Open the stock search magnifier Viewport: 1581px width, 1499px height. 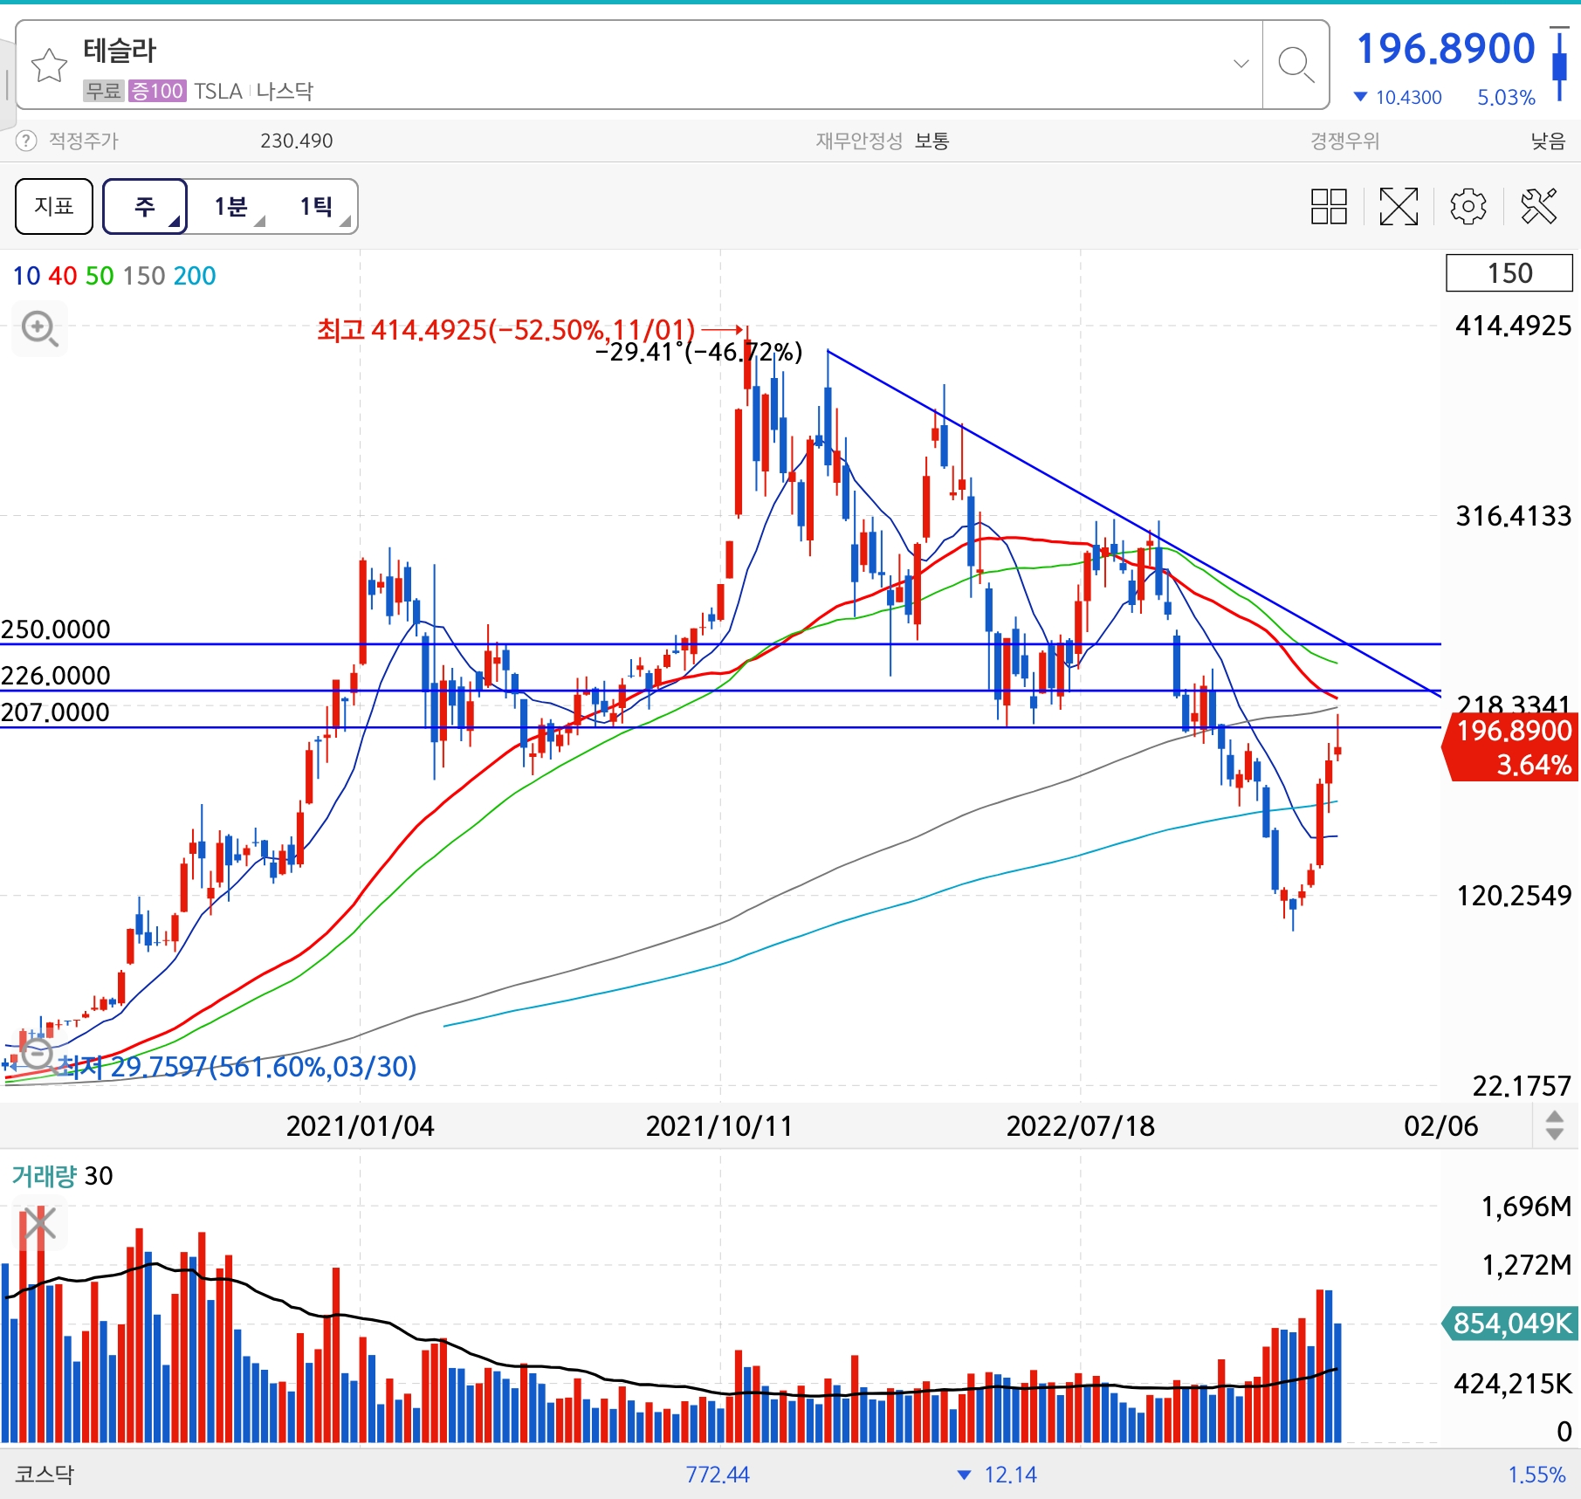[x=1296, y=65]
